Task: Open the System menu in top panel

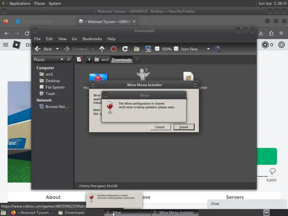Action: tap(55, 3)
